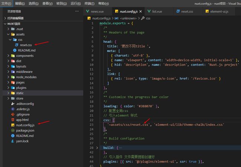
Task: Click the README.md info icon under assets
Action: (15, 50)
